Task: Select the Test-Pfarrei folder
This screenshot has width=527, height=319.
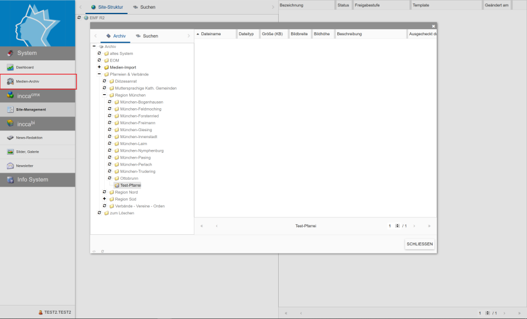Action: 130,185
